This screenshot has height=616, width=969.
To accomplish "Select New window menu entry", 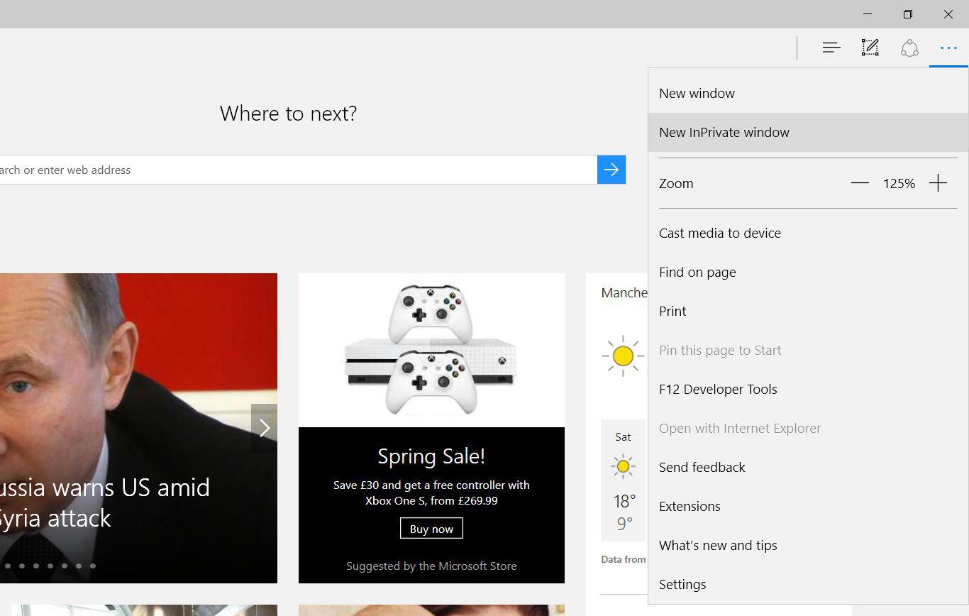I will click(808, 93).
